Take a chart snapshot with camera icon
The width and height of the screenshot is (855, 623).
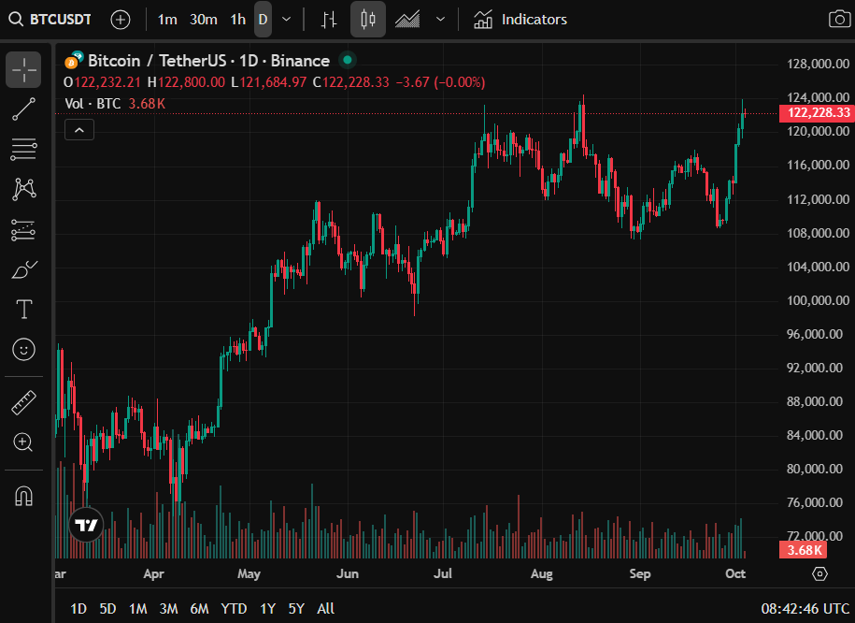[x=838, y=20]
